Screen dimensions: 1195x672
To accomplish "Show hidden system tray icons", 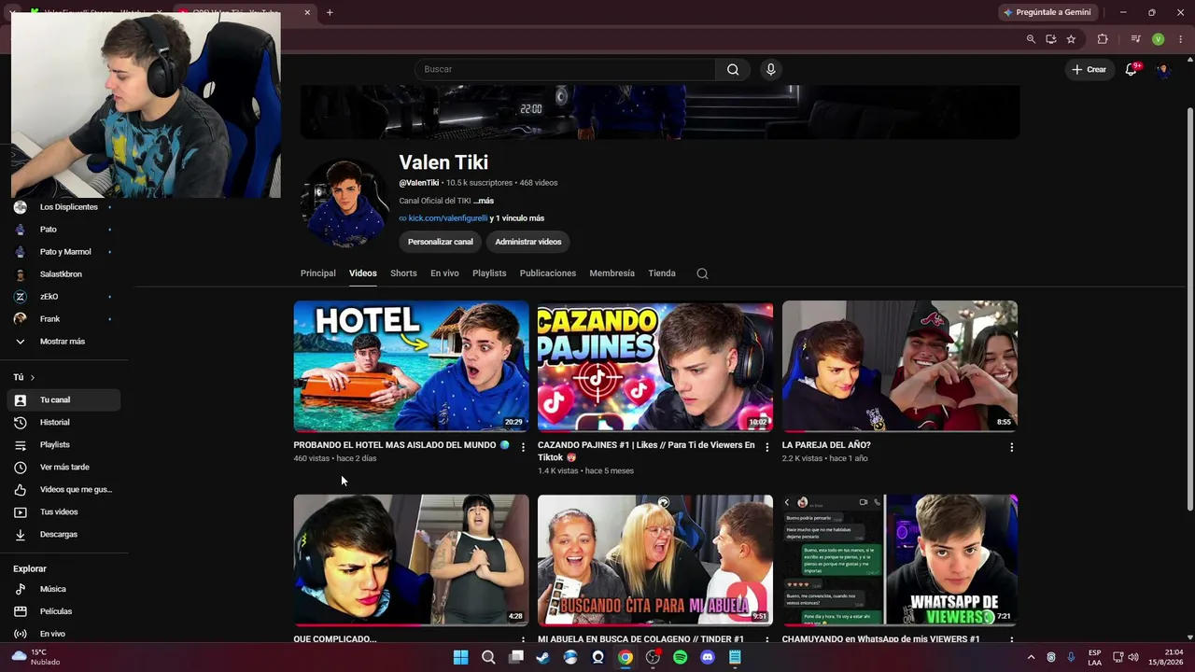I will [x=1031, y=657].
